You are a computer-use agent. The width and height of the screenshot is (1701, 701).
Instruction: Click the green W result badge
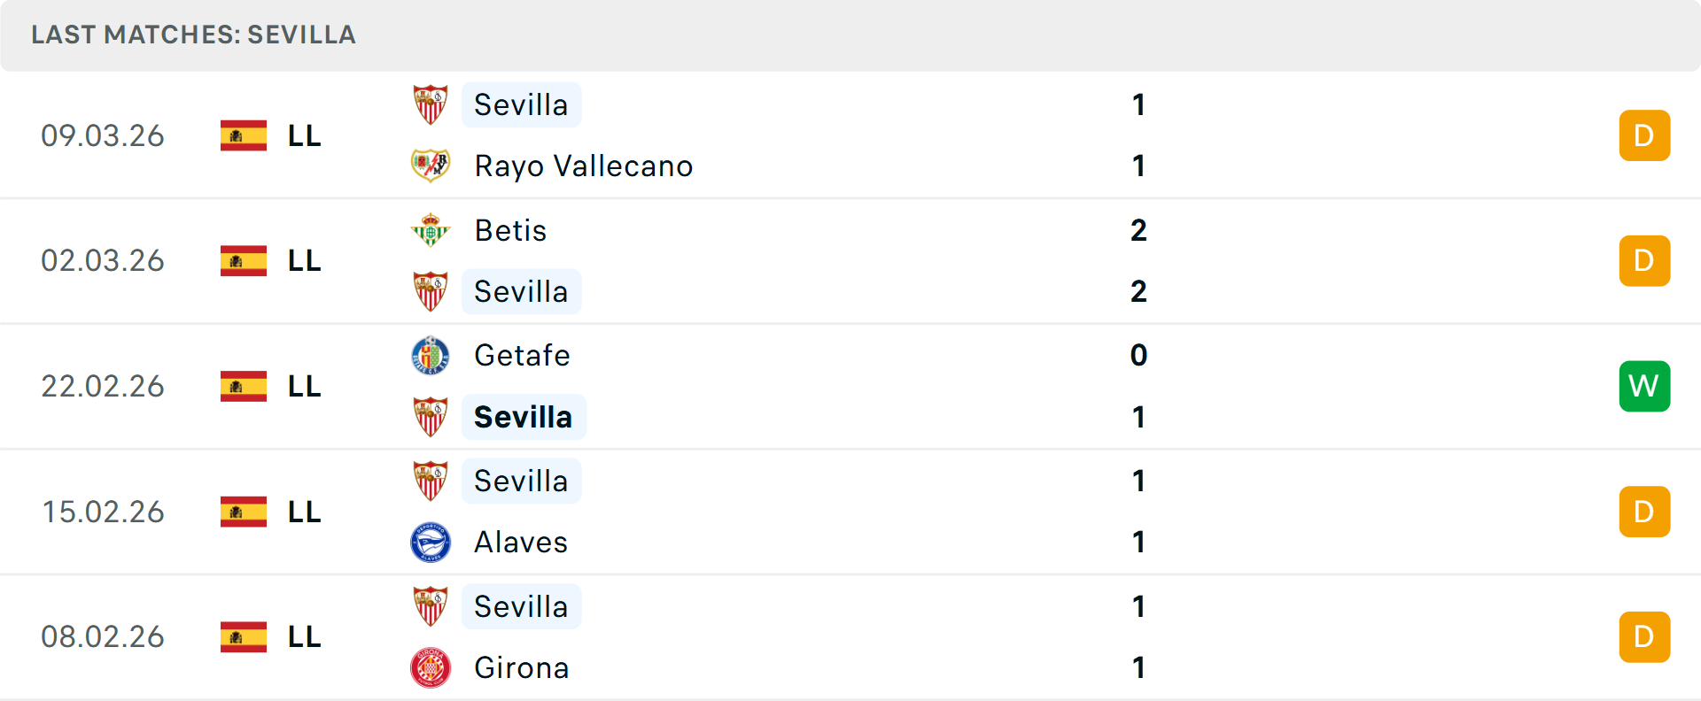(1644, 386)
